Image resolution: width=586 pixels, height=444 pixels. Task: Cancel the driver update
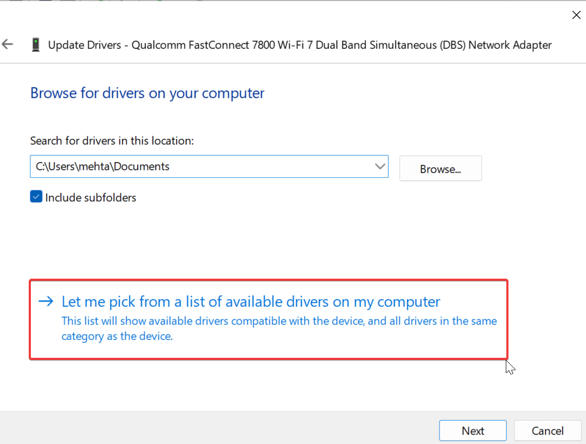tap(548, 430)
